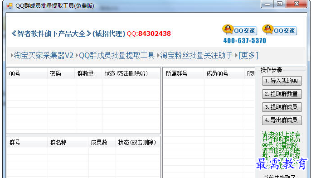The height and width of the screenshot is (178, 311).
Task: Minimize the QQ群成员批量提取工具 window
Action: click(267, 4)
